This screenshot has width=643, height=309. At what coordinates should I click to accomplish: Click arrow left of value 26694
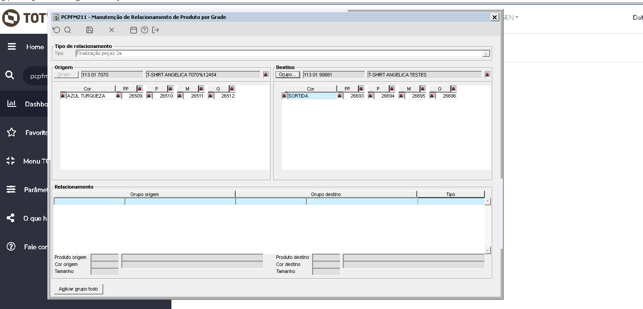(x=371, y=96)
